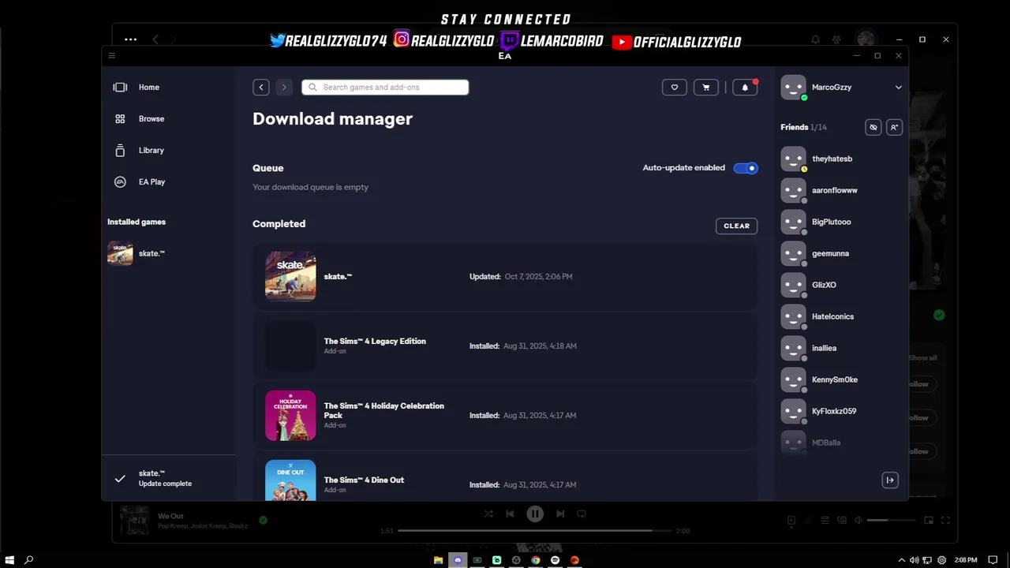
Task: Select friend KennySm0ke
Action: click(x=840, y=379)
